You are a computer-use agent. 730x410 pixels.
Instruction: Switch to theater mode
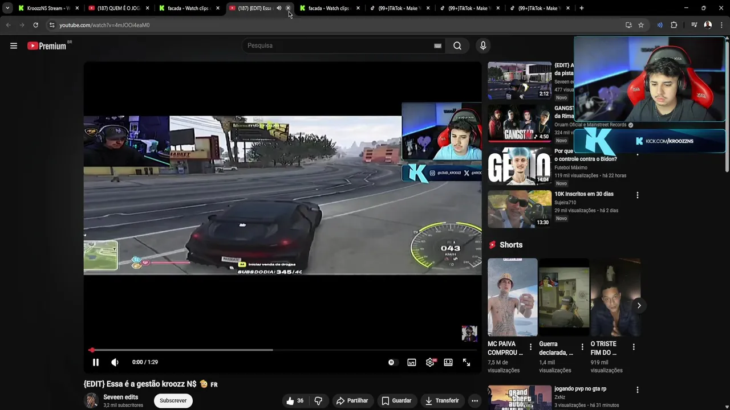448,362
